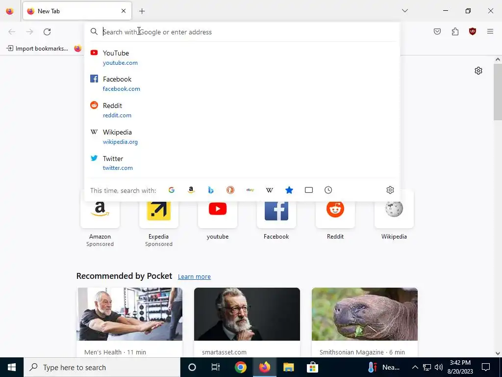Click the forward navigation arrow

[x=29, y=32]
